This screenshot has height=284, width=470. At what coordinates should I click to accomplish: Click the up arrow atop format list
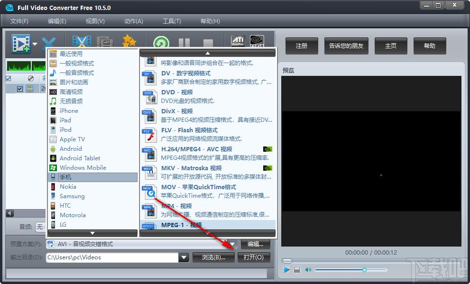click(x=207, y=53)
